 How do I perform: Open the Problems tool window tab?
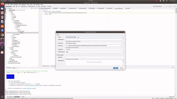point(10,97)
